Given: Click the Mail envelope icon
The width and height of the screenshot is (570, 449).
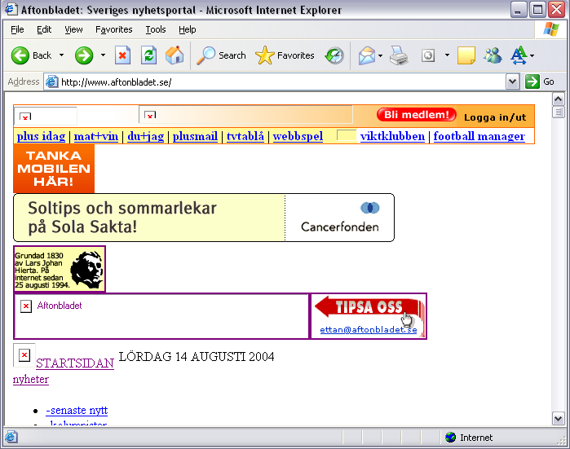Looking at the screenshot, I should (x=367, y=55).
